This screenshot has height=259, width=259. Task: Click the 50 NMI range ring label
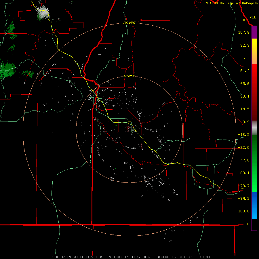coord(129,76)
